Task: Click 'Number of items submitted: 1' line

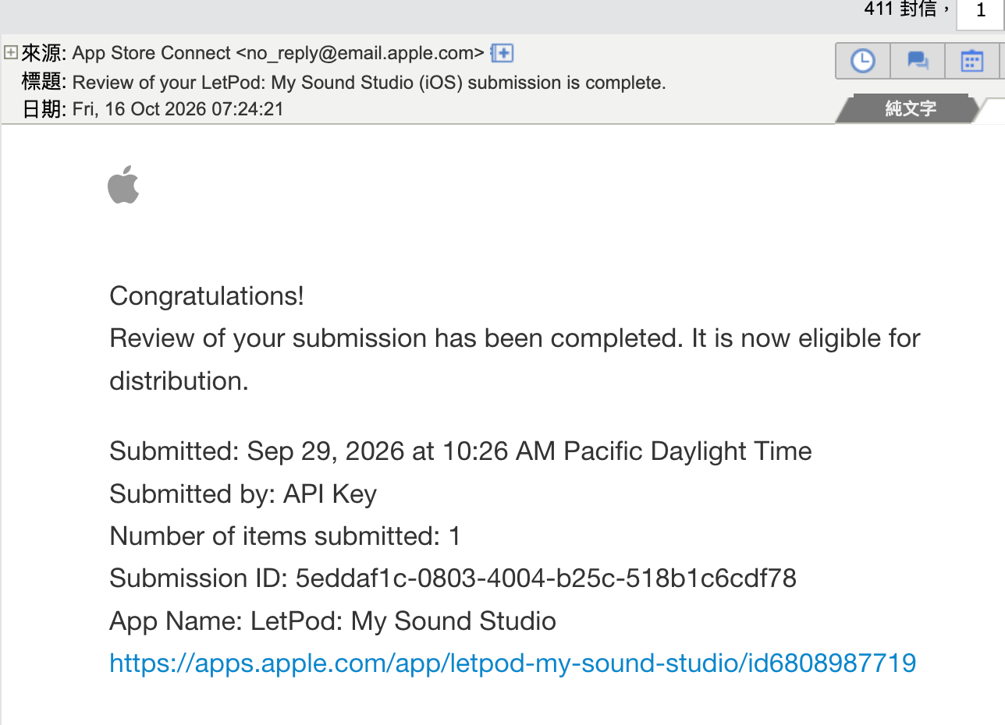Action: click(286, 536)
